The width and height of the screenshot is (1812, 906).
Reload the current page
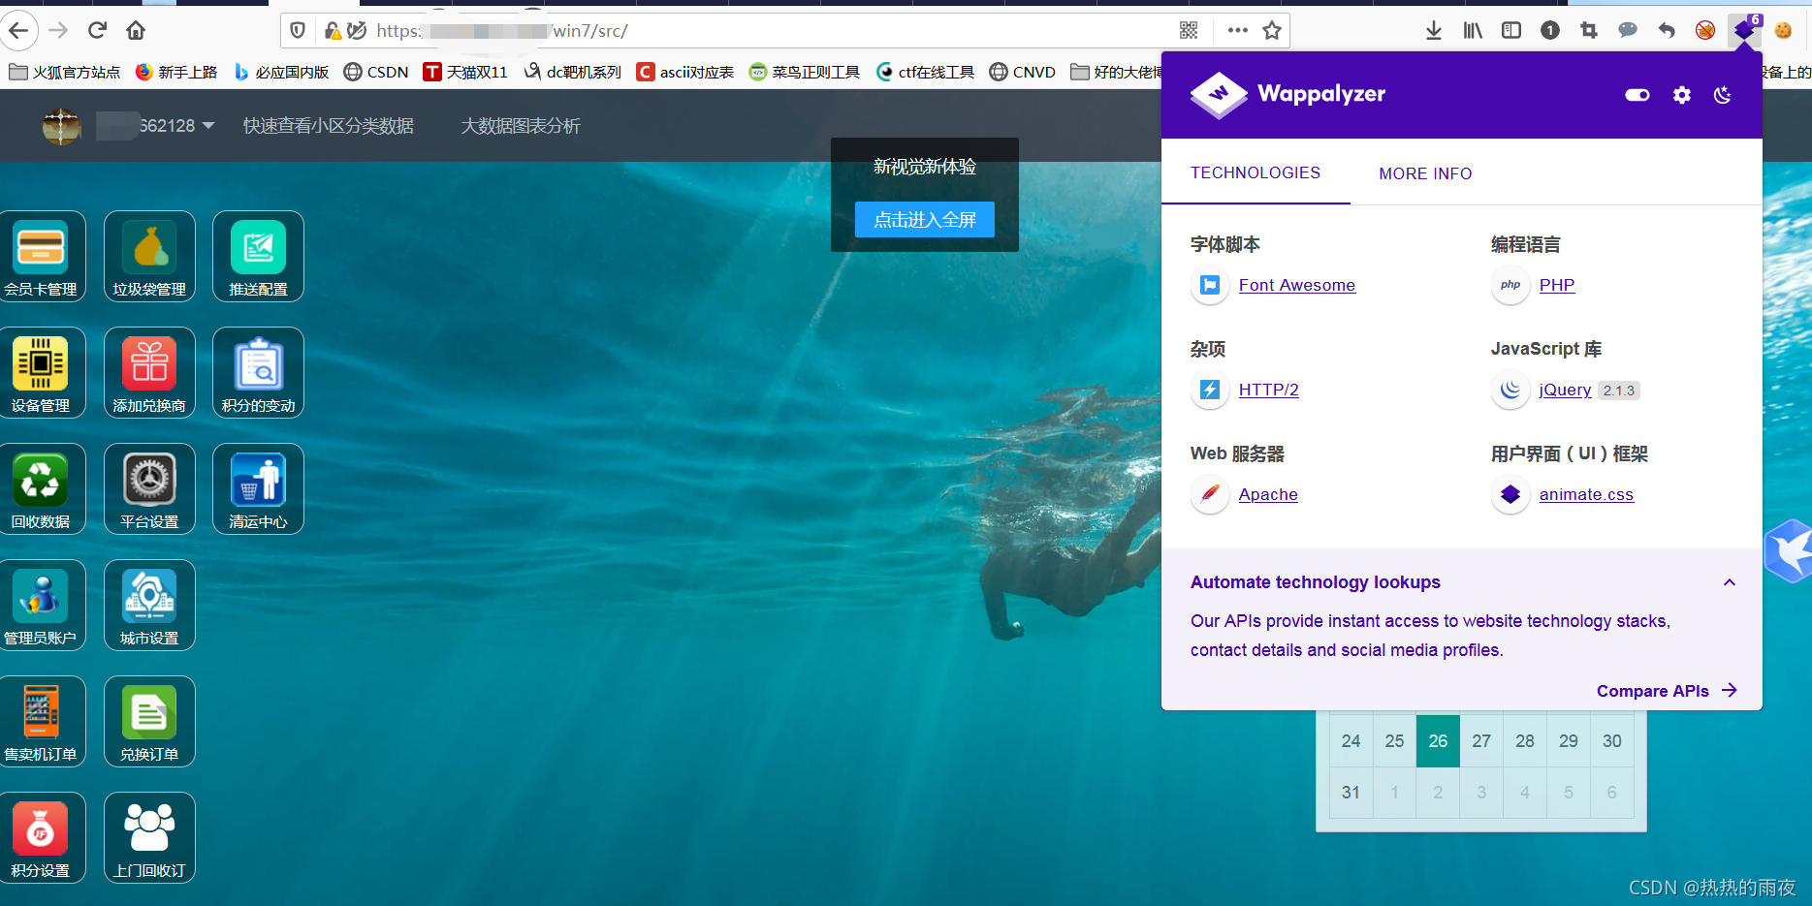pos(97,31)
